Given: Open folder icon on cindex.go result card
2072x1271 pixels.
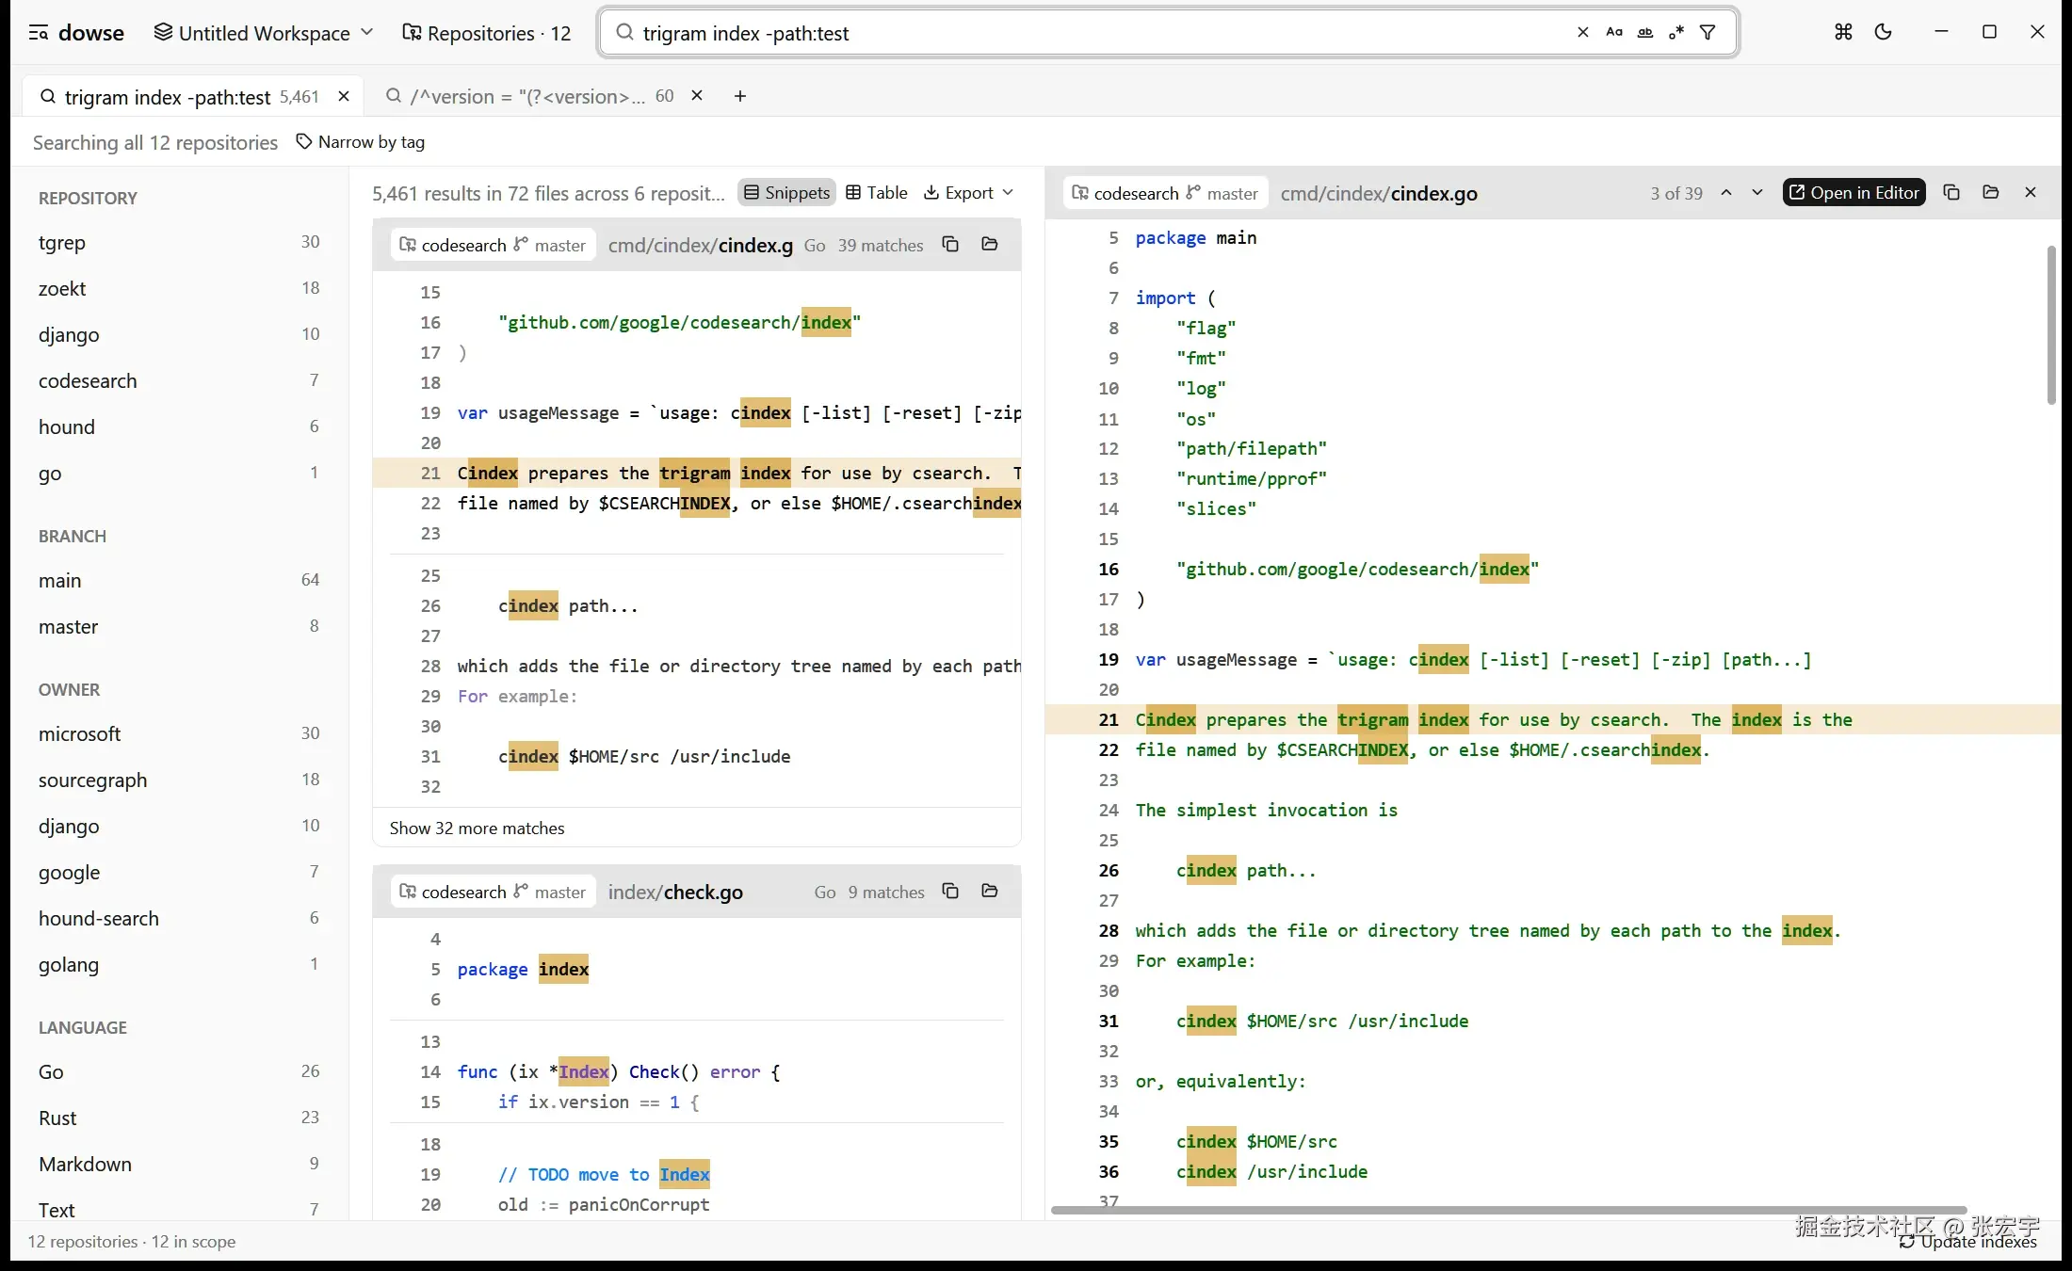Looking at the screenshot, I should pos(990,245).
